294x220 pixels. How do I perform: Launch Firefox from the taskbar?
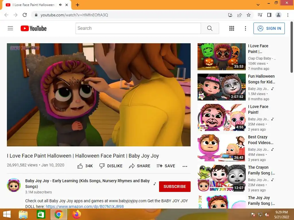pyautogui.click(x=77, y=214)
